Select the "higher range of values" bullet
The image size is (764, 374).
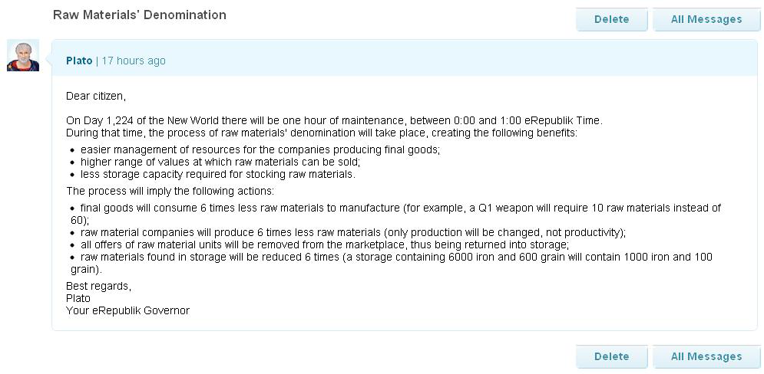pyautogui.click(x=220, y=162)
